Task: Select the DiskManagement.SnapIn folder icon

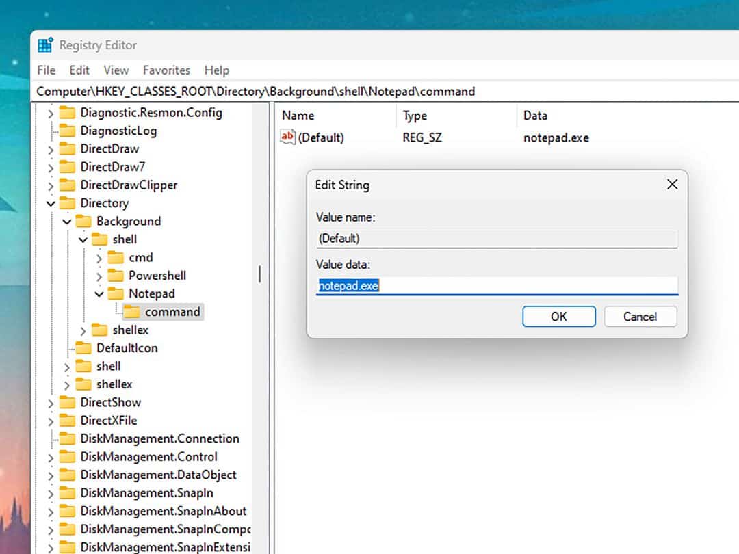Action: tap(67, 492)
